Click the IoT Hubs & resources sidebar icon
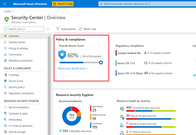The image size is (196, 135). coord(5,126)
